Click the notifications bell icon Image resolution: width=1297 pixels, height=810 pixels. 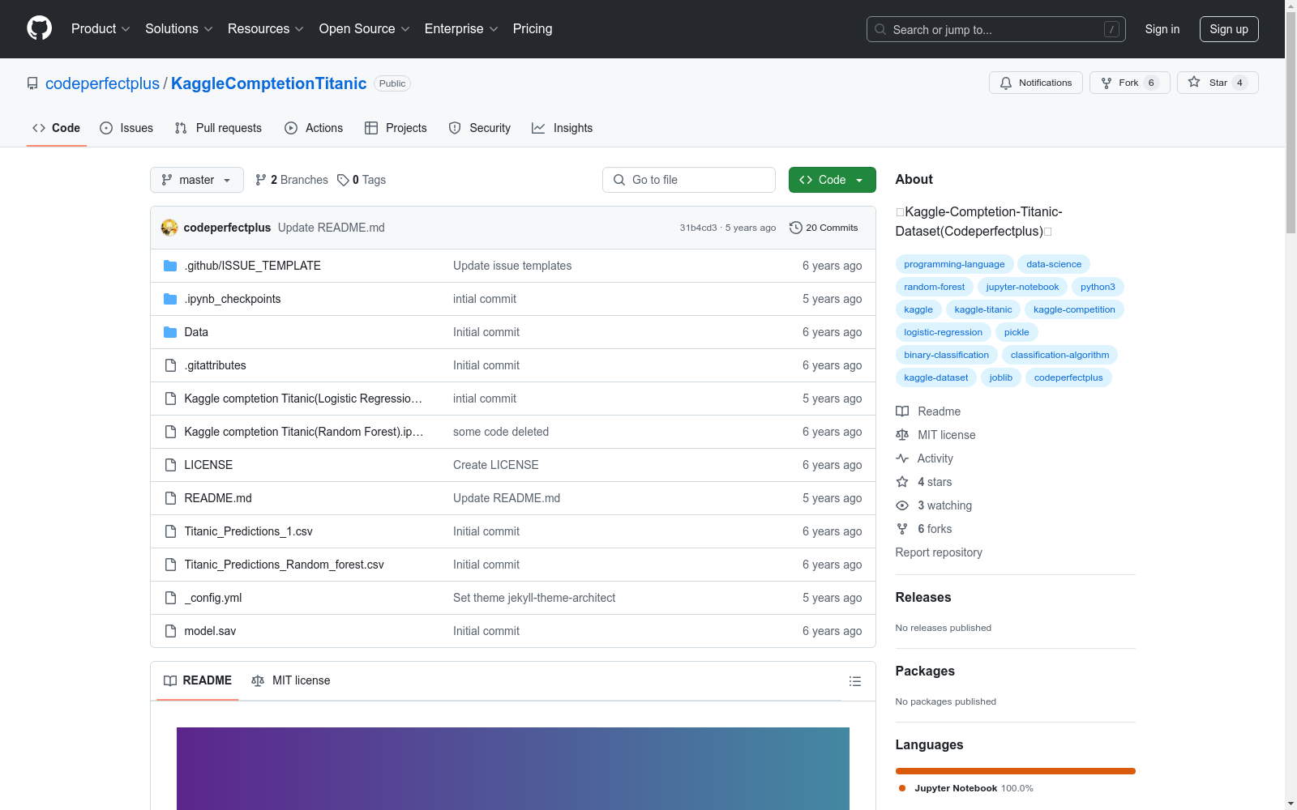point(1006,83)
